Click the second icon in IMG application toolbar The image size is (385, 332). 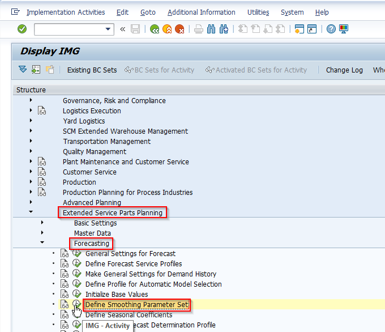(x=36, y=70)
